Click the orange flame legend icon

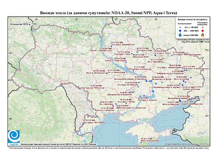203,35
